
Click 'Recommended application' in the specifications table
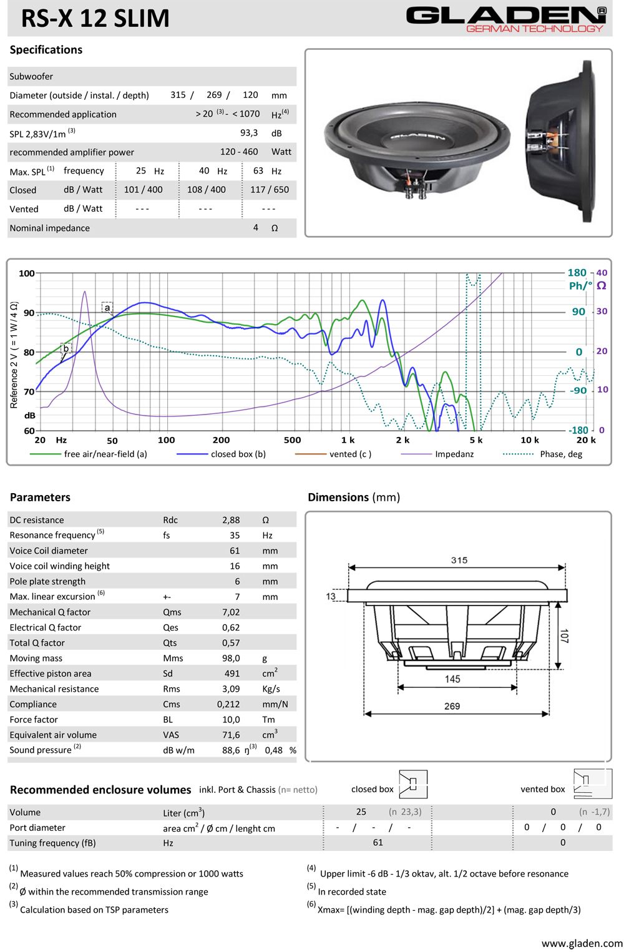pos(63,114)
